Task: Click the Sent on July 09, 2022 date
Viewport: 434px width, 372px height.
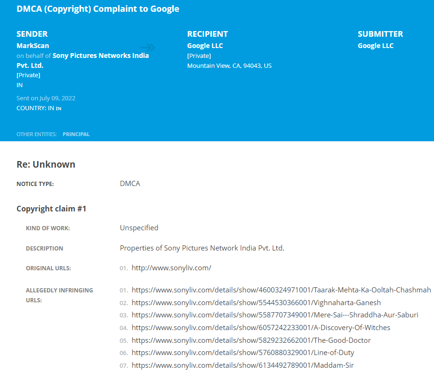Action: [x=46, y=98]
